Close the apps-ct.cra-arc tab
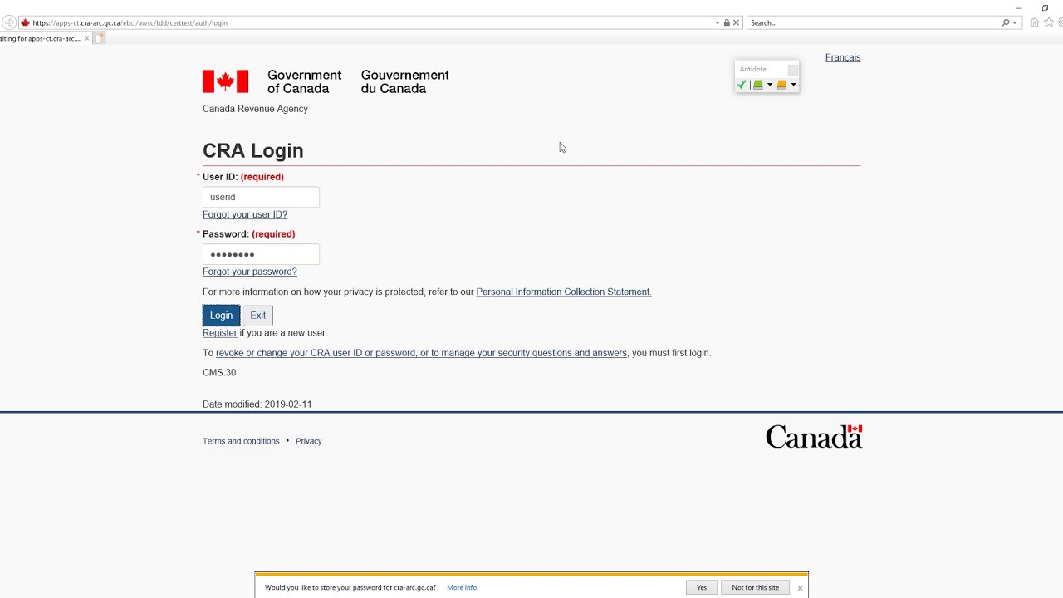Screen dimensions: 1063x598 tap(86, 38)
